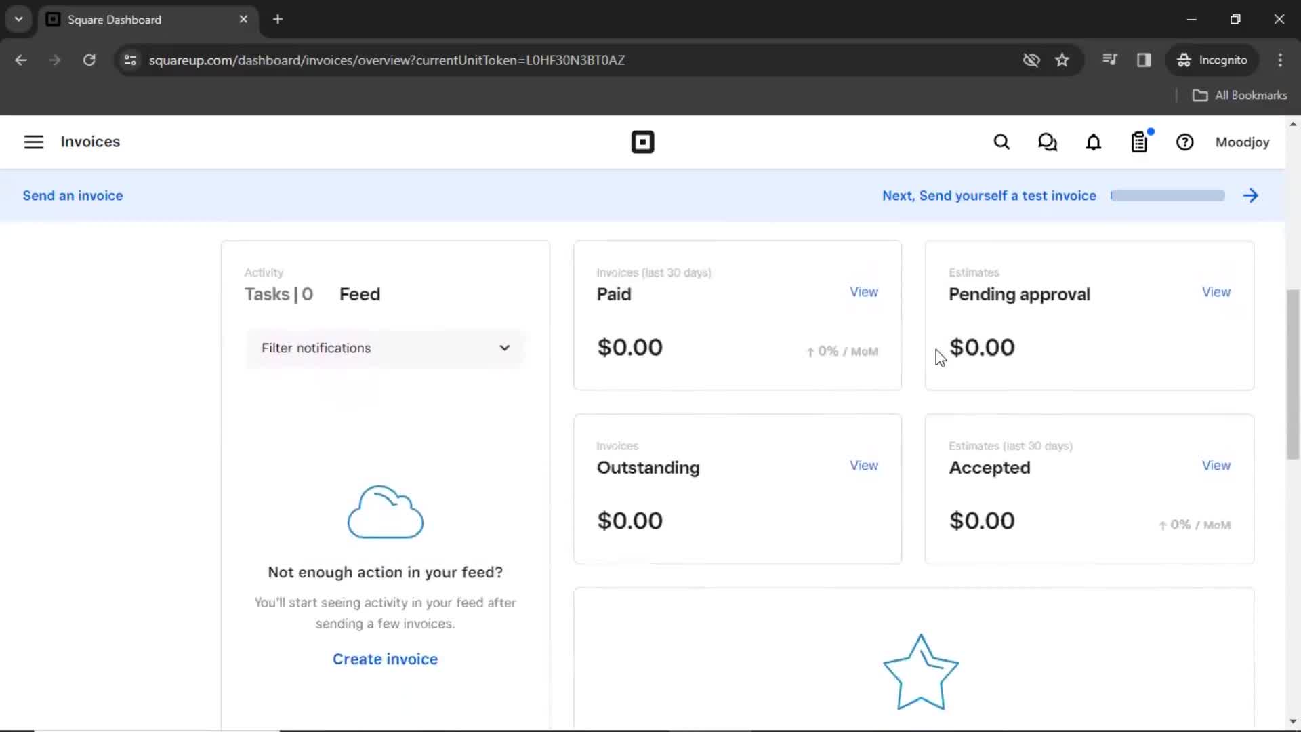The width and height of the screenshot is (1301, 732).
Task: Open the help question mark icon
Action: click(x=1184, y=142)
